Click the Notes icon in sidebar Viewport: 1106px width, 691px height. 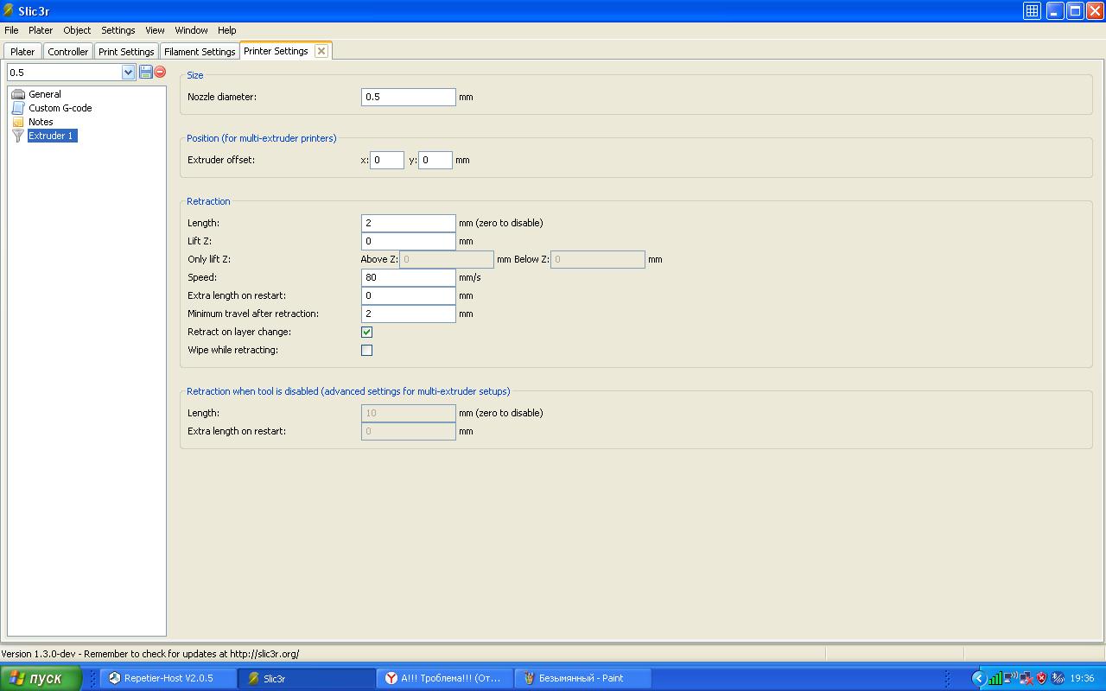[x=18, y=122]
